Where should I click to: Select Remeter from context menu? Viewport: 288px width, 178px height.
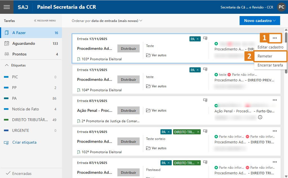click(x=265, y=56)
